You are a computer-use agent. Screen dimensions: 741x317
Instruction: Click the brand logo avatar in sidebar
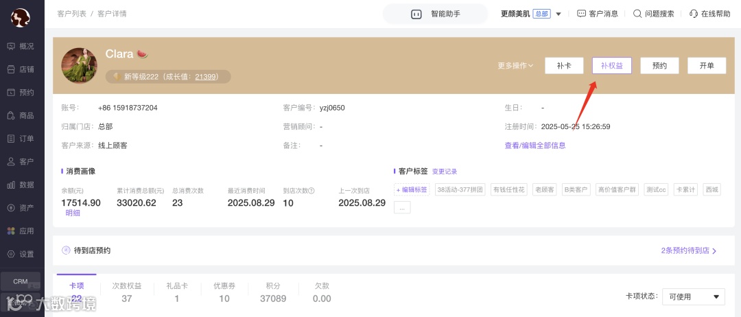point(21,18)
